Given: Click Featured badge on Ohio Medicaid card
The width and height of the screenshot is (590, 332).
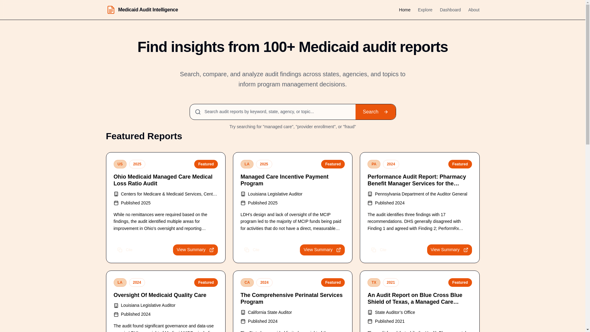Looking at the screenshot, I should (x=206, y=164).
